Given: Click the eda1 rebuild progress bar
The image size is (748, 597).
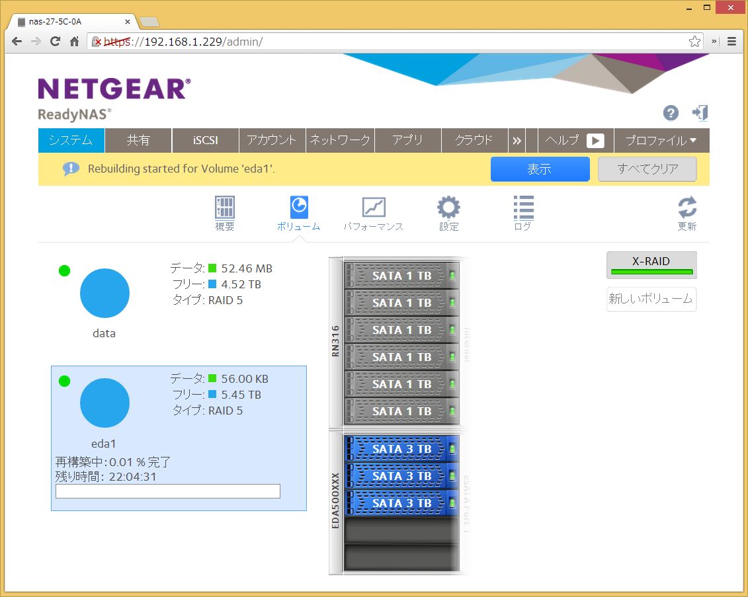Looking at the screenshot, I should coord(168,491).
